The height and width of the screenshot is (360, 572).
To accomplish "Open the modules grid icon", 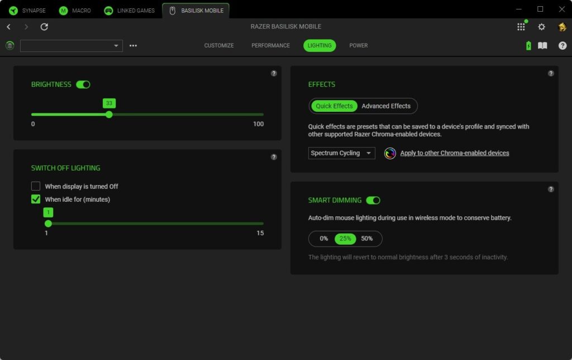I will click(x=521, y=27).
